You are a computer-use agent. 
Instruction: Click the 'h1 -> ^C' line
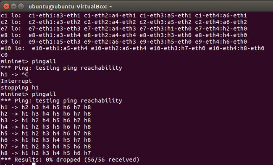14,74
